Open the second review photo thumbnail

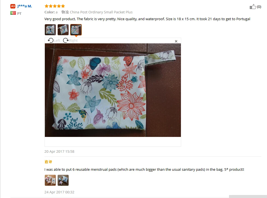click(x=63, y=30)
